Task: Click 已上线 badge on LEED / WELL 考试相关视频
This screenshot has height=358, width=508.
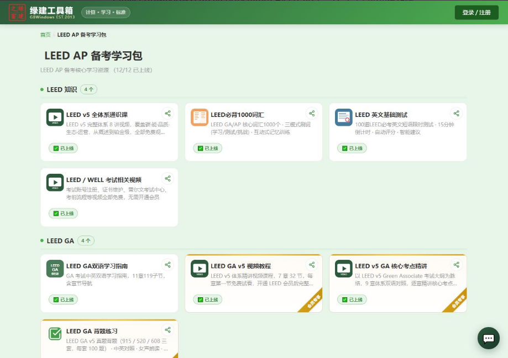Action: 63,213
